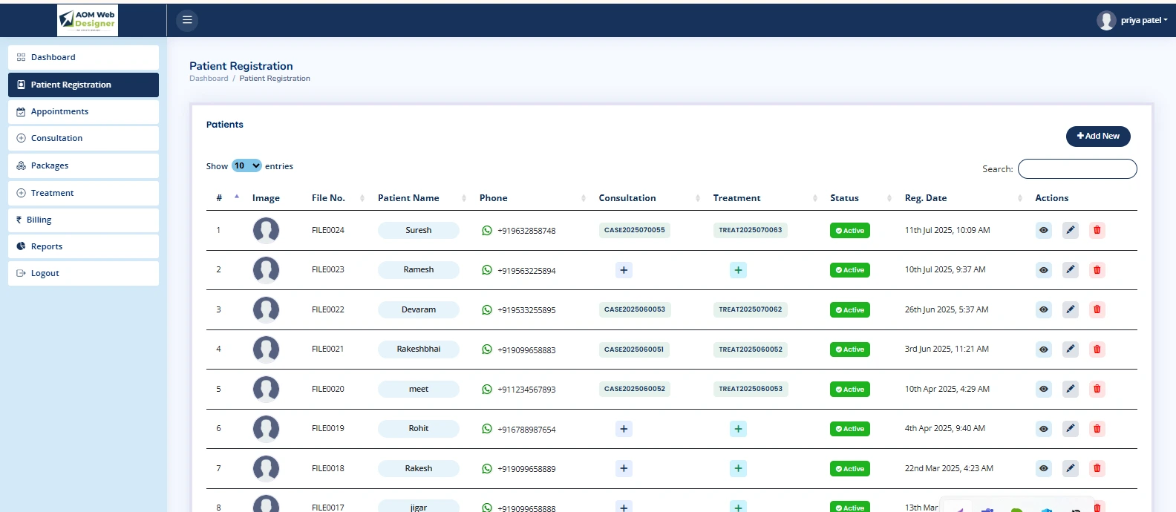View Suresh's details with eye icon
This screenshot has height=512, width=1176.
click(x=1043, y=230)
